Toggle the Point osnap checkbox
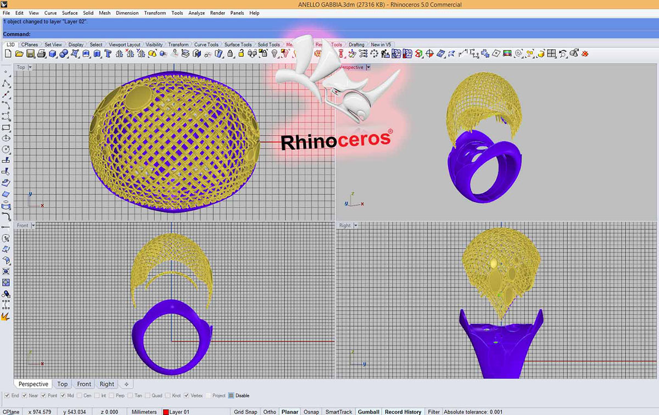The image size is (659, 415). (43, 395)
